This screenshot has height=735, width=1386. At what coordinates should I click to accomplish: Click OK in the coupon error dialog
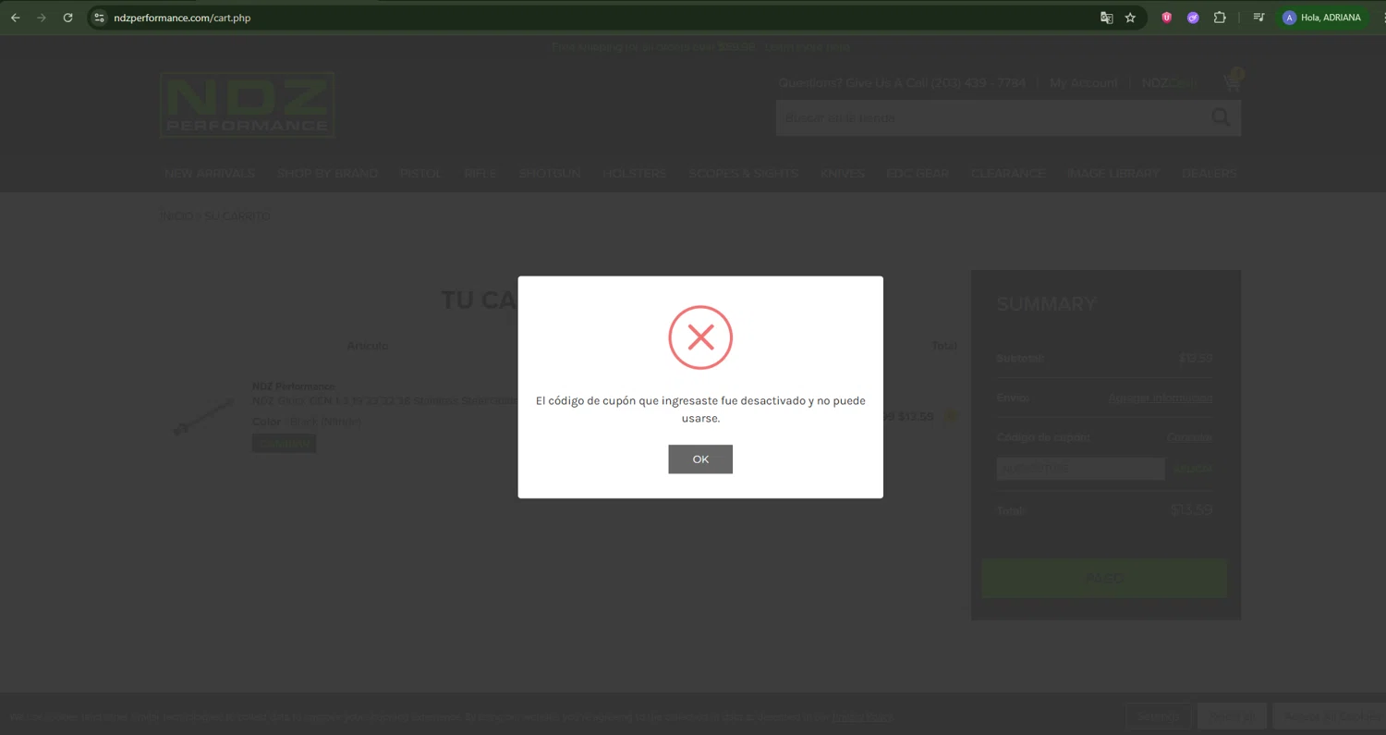(x=700, y=459)
